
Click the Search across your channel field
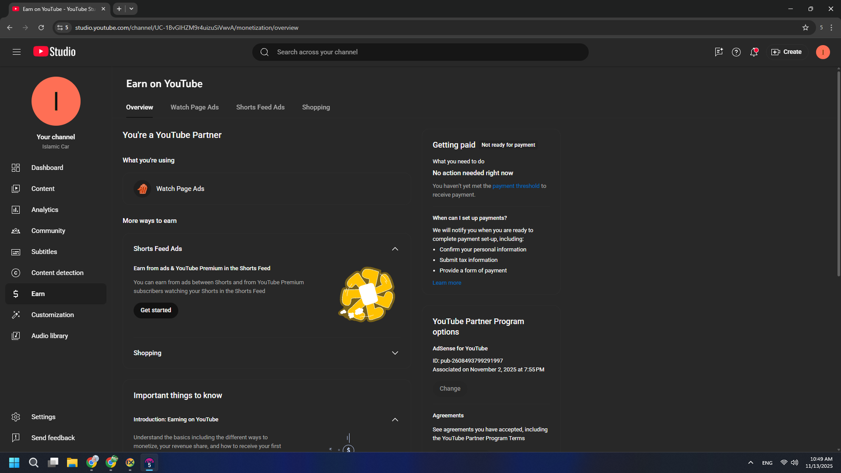pyautogui.click(x=420, y=52)
